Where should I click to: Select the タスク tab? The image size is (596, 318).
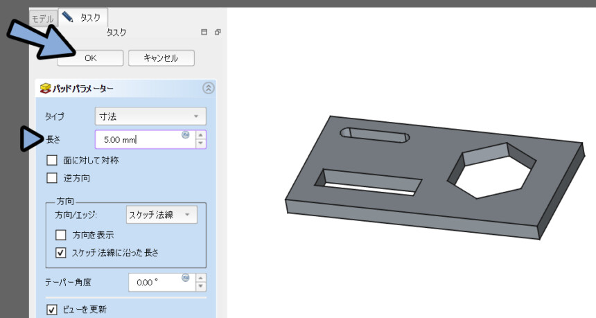coord(83,17)
